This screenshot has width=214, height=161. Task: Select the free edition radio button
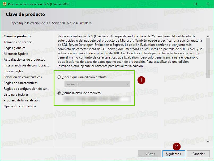coord(59,77)
